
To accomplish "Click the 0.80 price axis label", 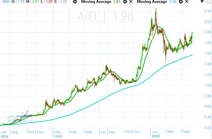I will 208,96.
